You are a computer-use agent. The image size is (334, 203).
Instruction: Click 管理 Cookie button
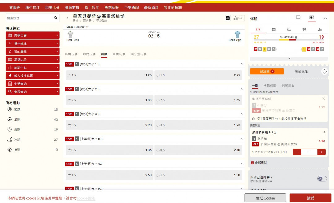click(265, 198)
